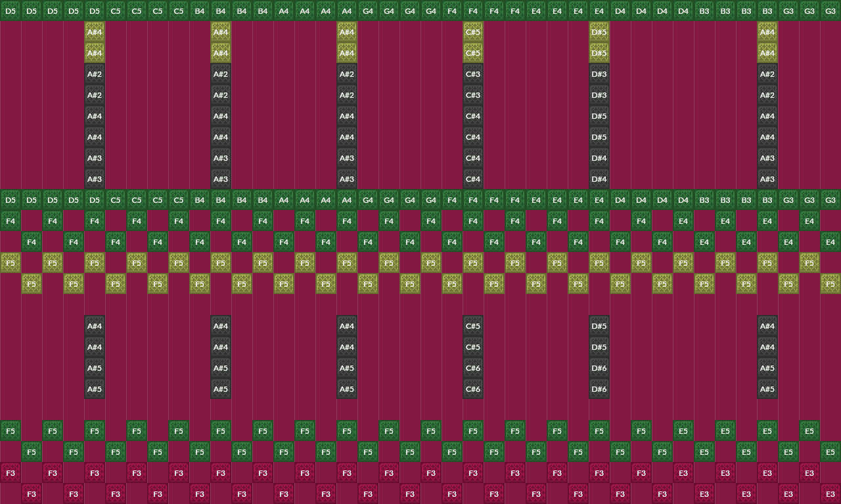Click the dark D#5 block directly below lower D#3
The height and width of the screenshot is (504, 841).
[x=599, y=115]
